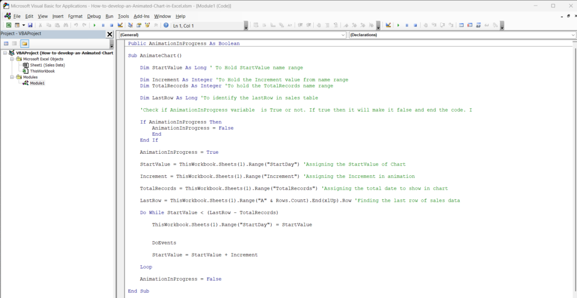Open the Run menu

click(109, 16)
